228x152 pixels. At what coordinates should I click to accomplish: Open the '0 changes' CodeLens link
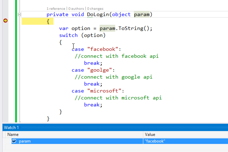point(95,9)
